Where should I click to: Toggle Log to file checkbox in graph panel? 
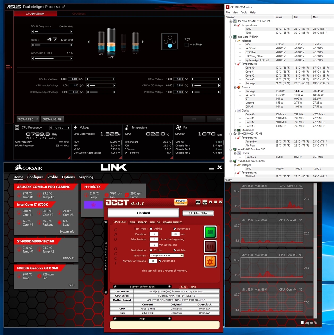(302, 322)
